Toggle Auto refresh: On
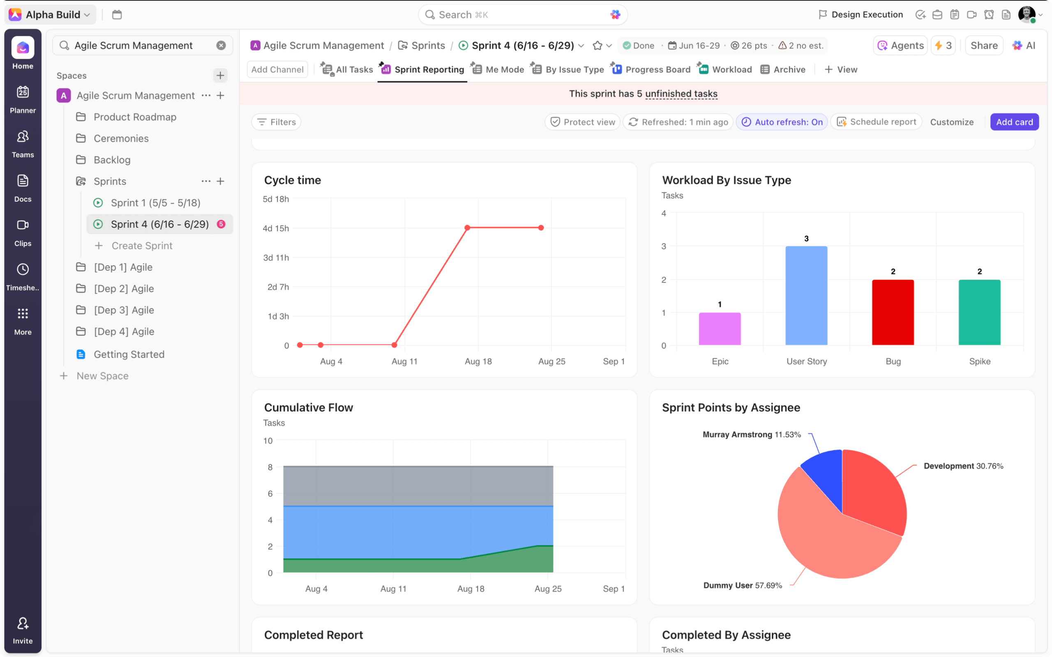 tap(782, 122)
